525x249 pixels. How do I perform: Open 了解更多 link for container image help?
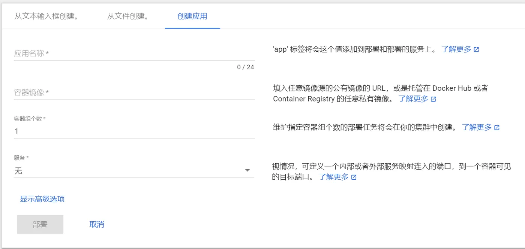pyautogui.click(x=413, y=99)
